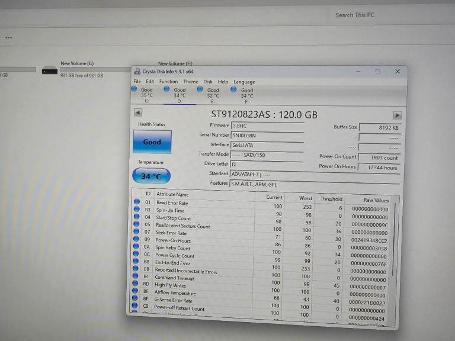Click the status icon of Spin-Up Time
The height and width of the screenshot is (341, 455).
pyautogui.click(x=137, y=209)
